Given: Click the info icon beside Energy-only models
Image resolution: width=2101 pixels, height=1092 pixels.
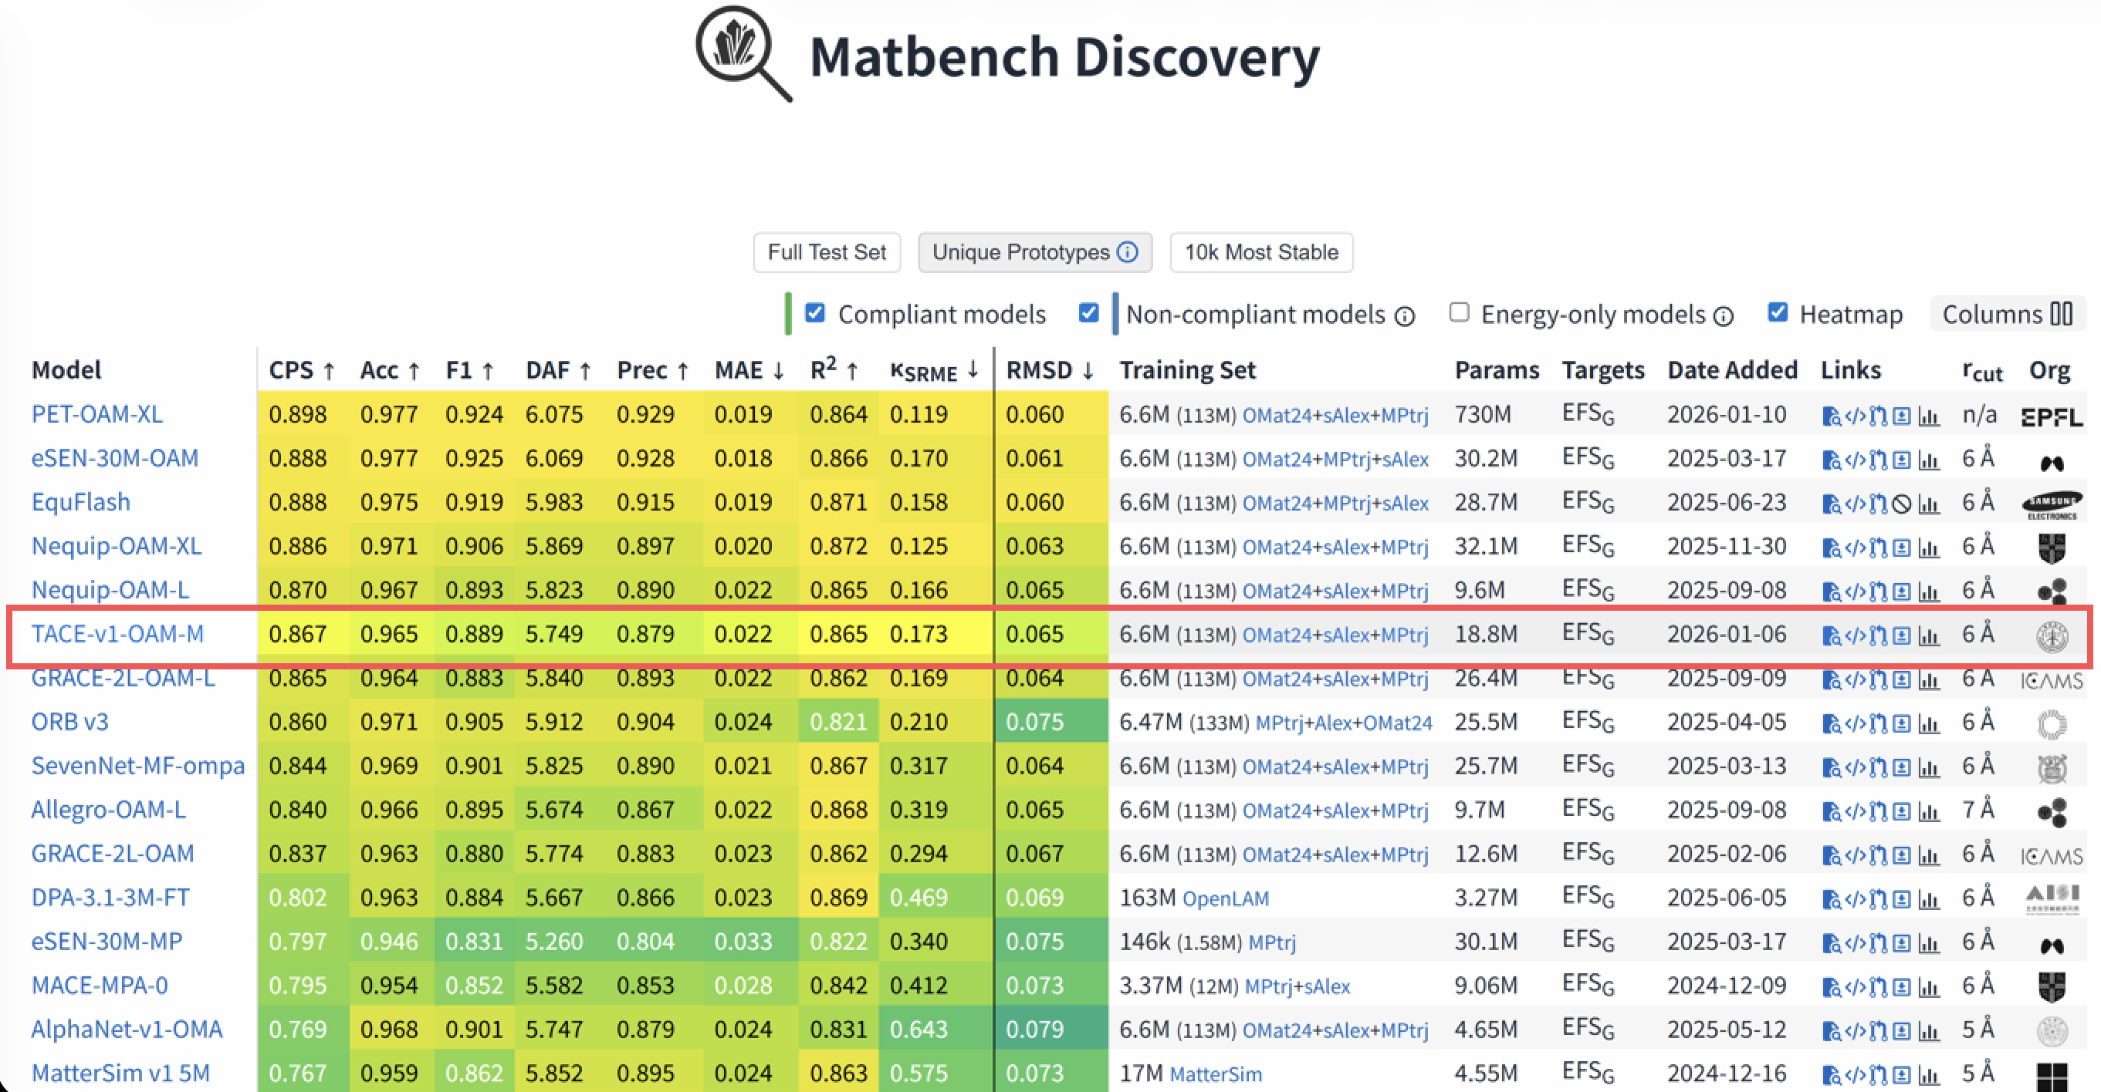Looking at the screenshot, I should point(1724,316).
